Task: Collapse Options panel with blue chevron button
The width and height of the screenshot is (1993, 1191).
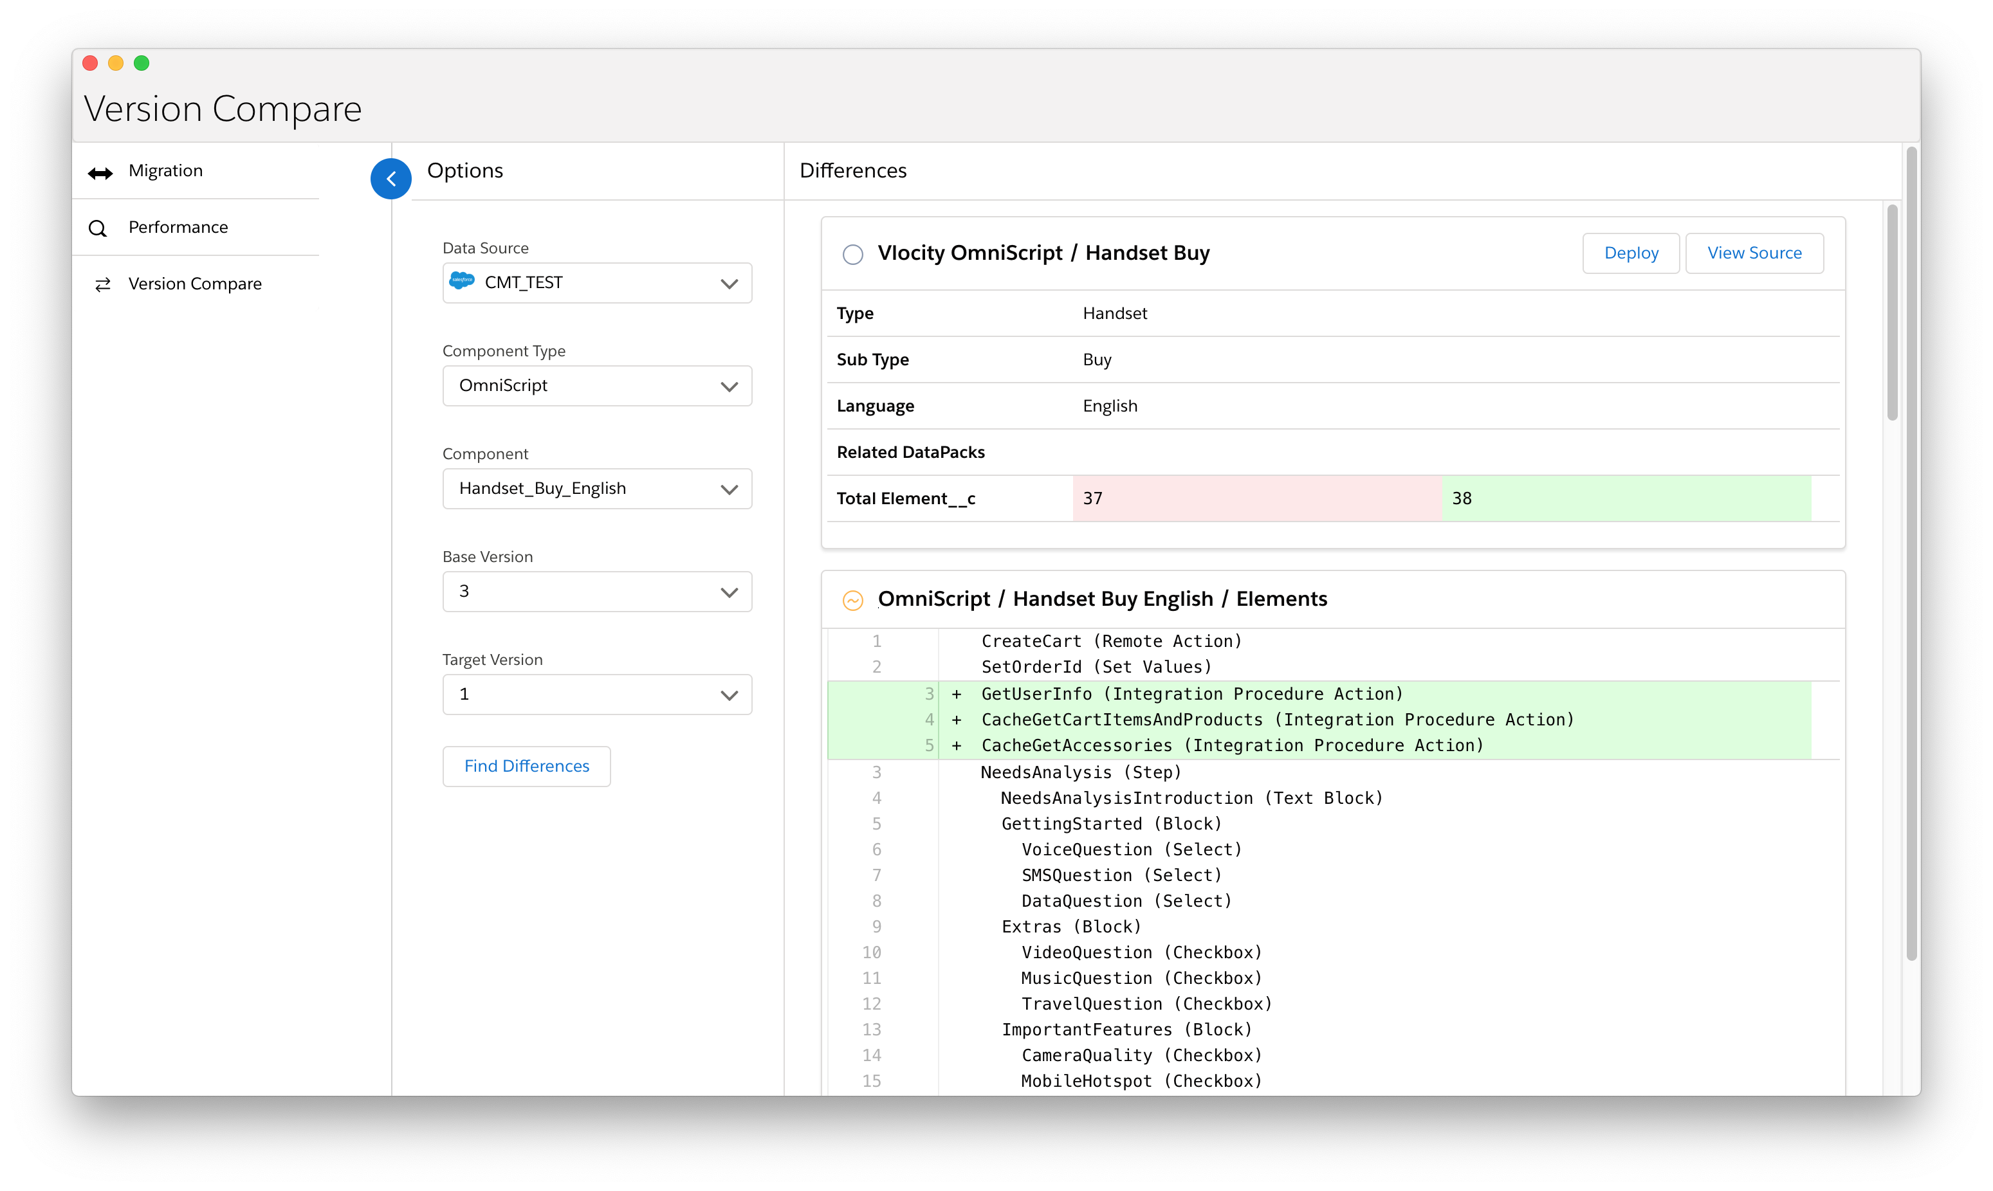Action: [x=391, y=178]
